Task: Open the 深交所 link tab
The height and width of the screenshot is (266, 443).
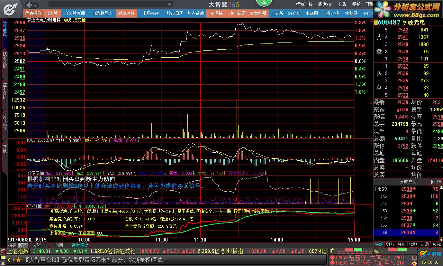Action: [x=294, y=13]
